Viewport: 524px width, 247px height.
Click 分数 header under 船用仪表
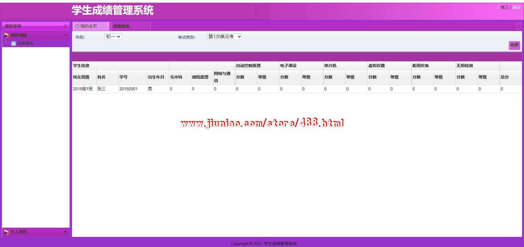click(423, 77)
